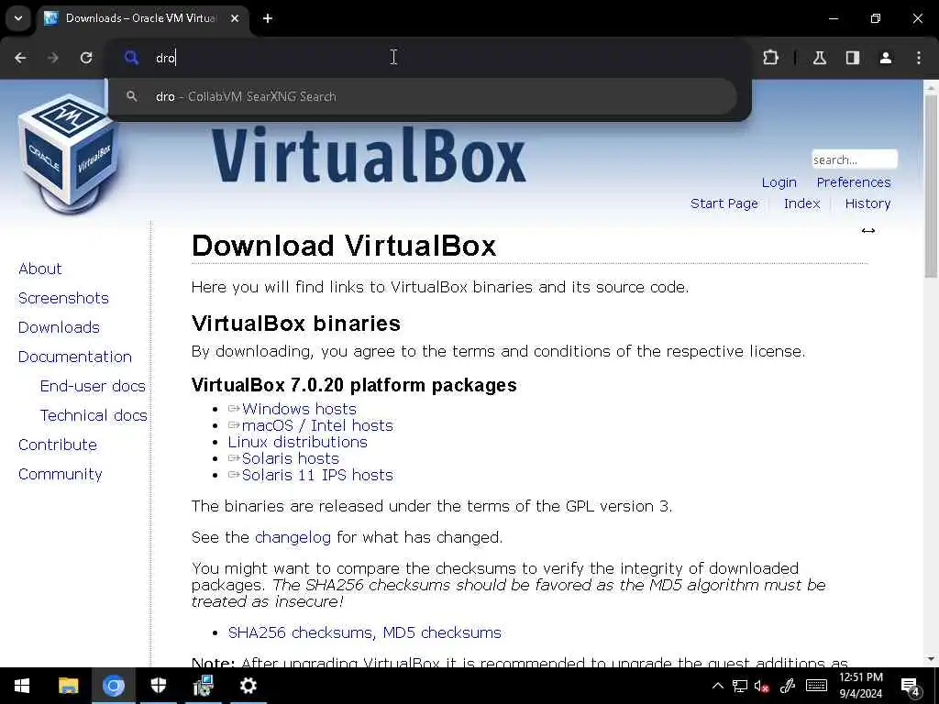Reload the page with refresh icon
Viewport: 939px width, 704px height.
point(86,58)
